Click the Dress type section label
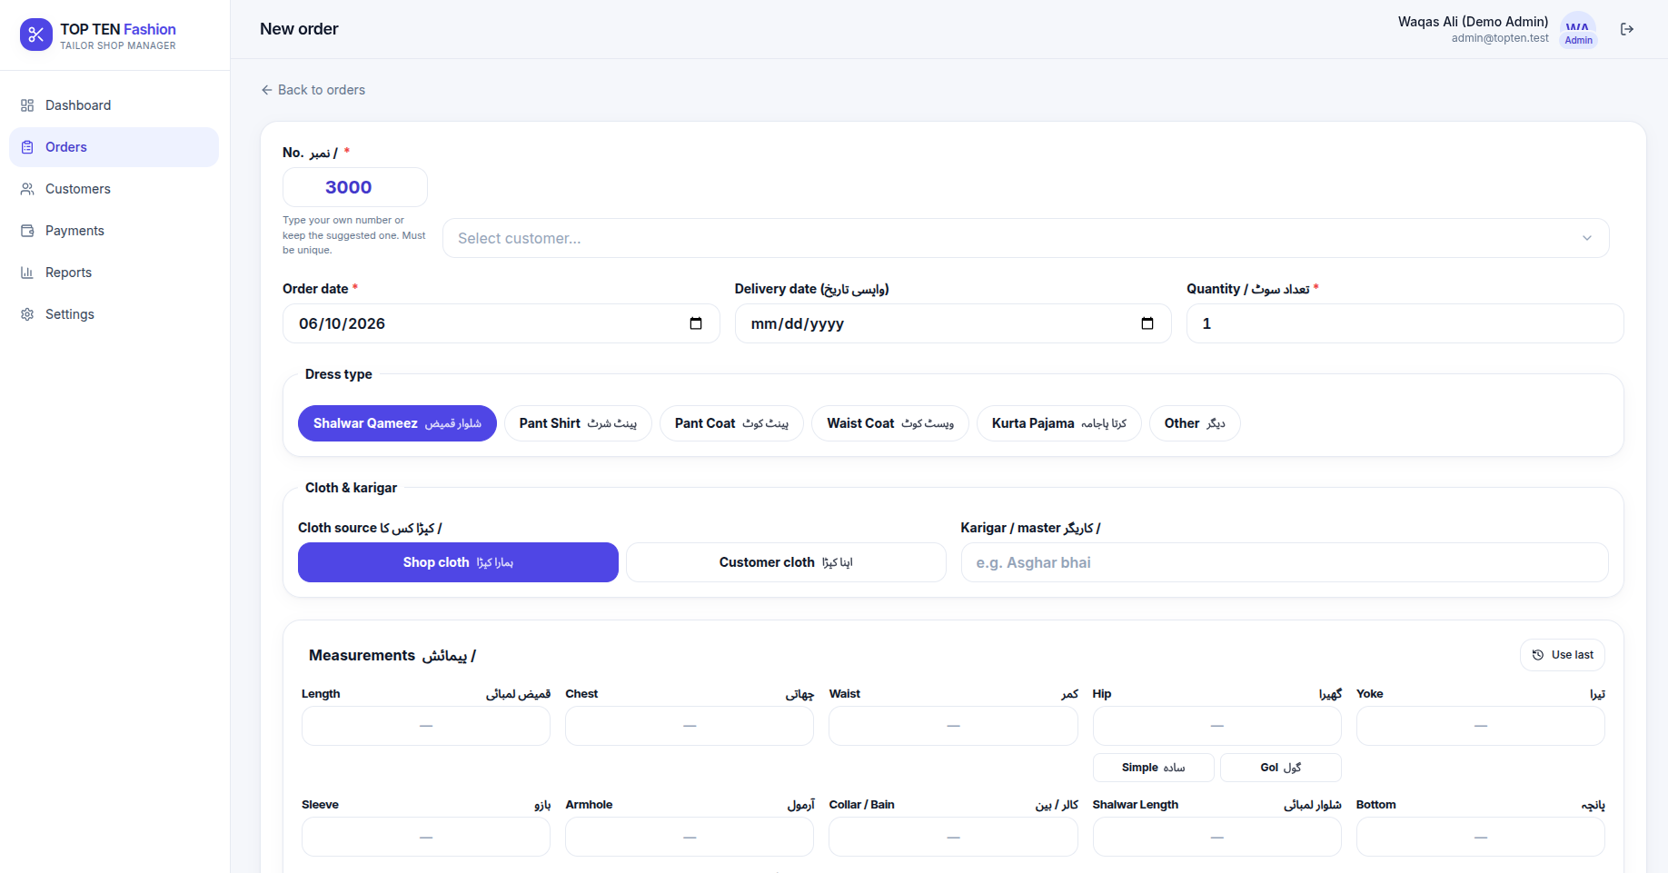Image resolution: width=1668 pixels, height=873 pixels. tap(339, 374)
